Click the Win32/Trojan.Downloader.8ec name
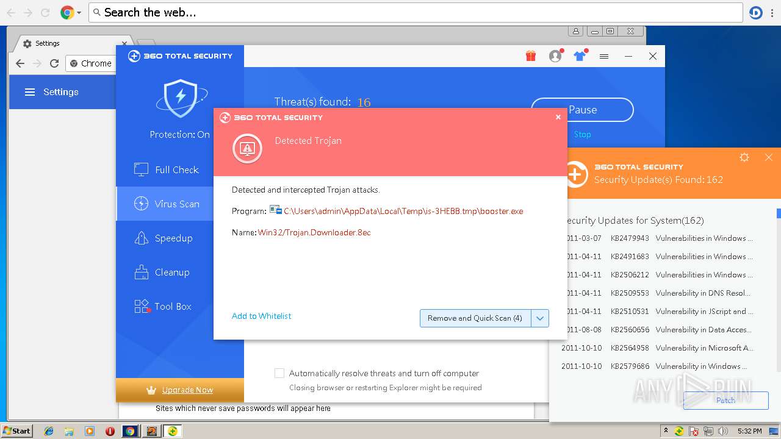 click(314, 232)
